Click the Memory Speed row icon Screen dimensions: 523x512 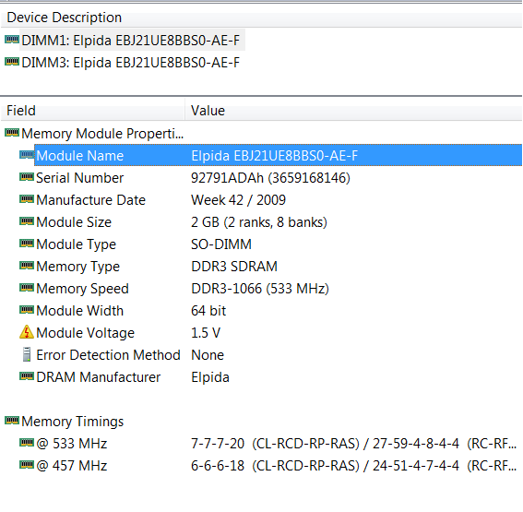pyautogui.click(x=27, y=288)
